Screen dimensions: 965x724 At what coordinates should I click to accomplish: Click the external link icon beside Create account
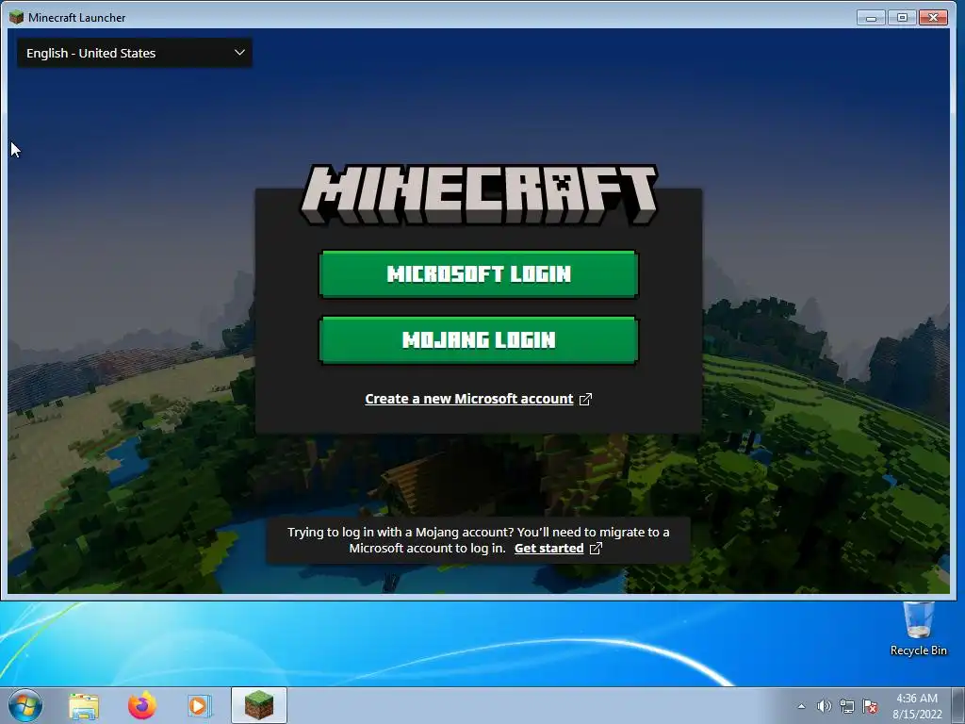[585, 399]
